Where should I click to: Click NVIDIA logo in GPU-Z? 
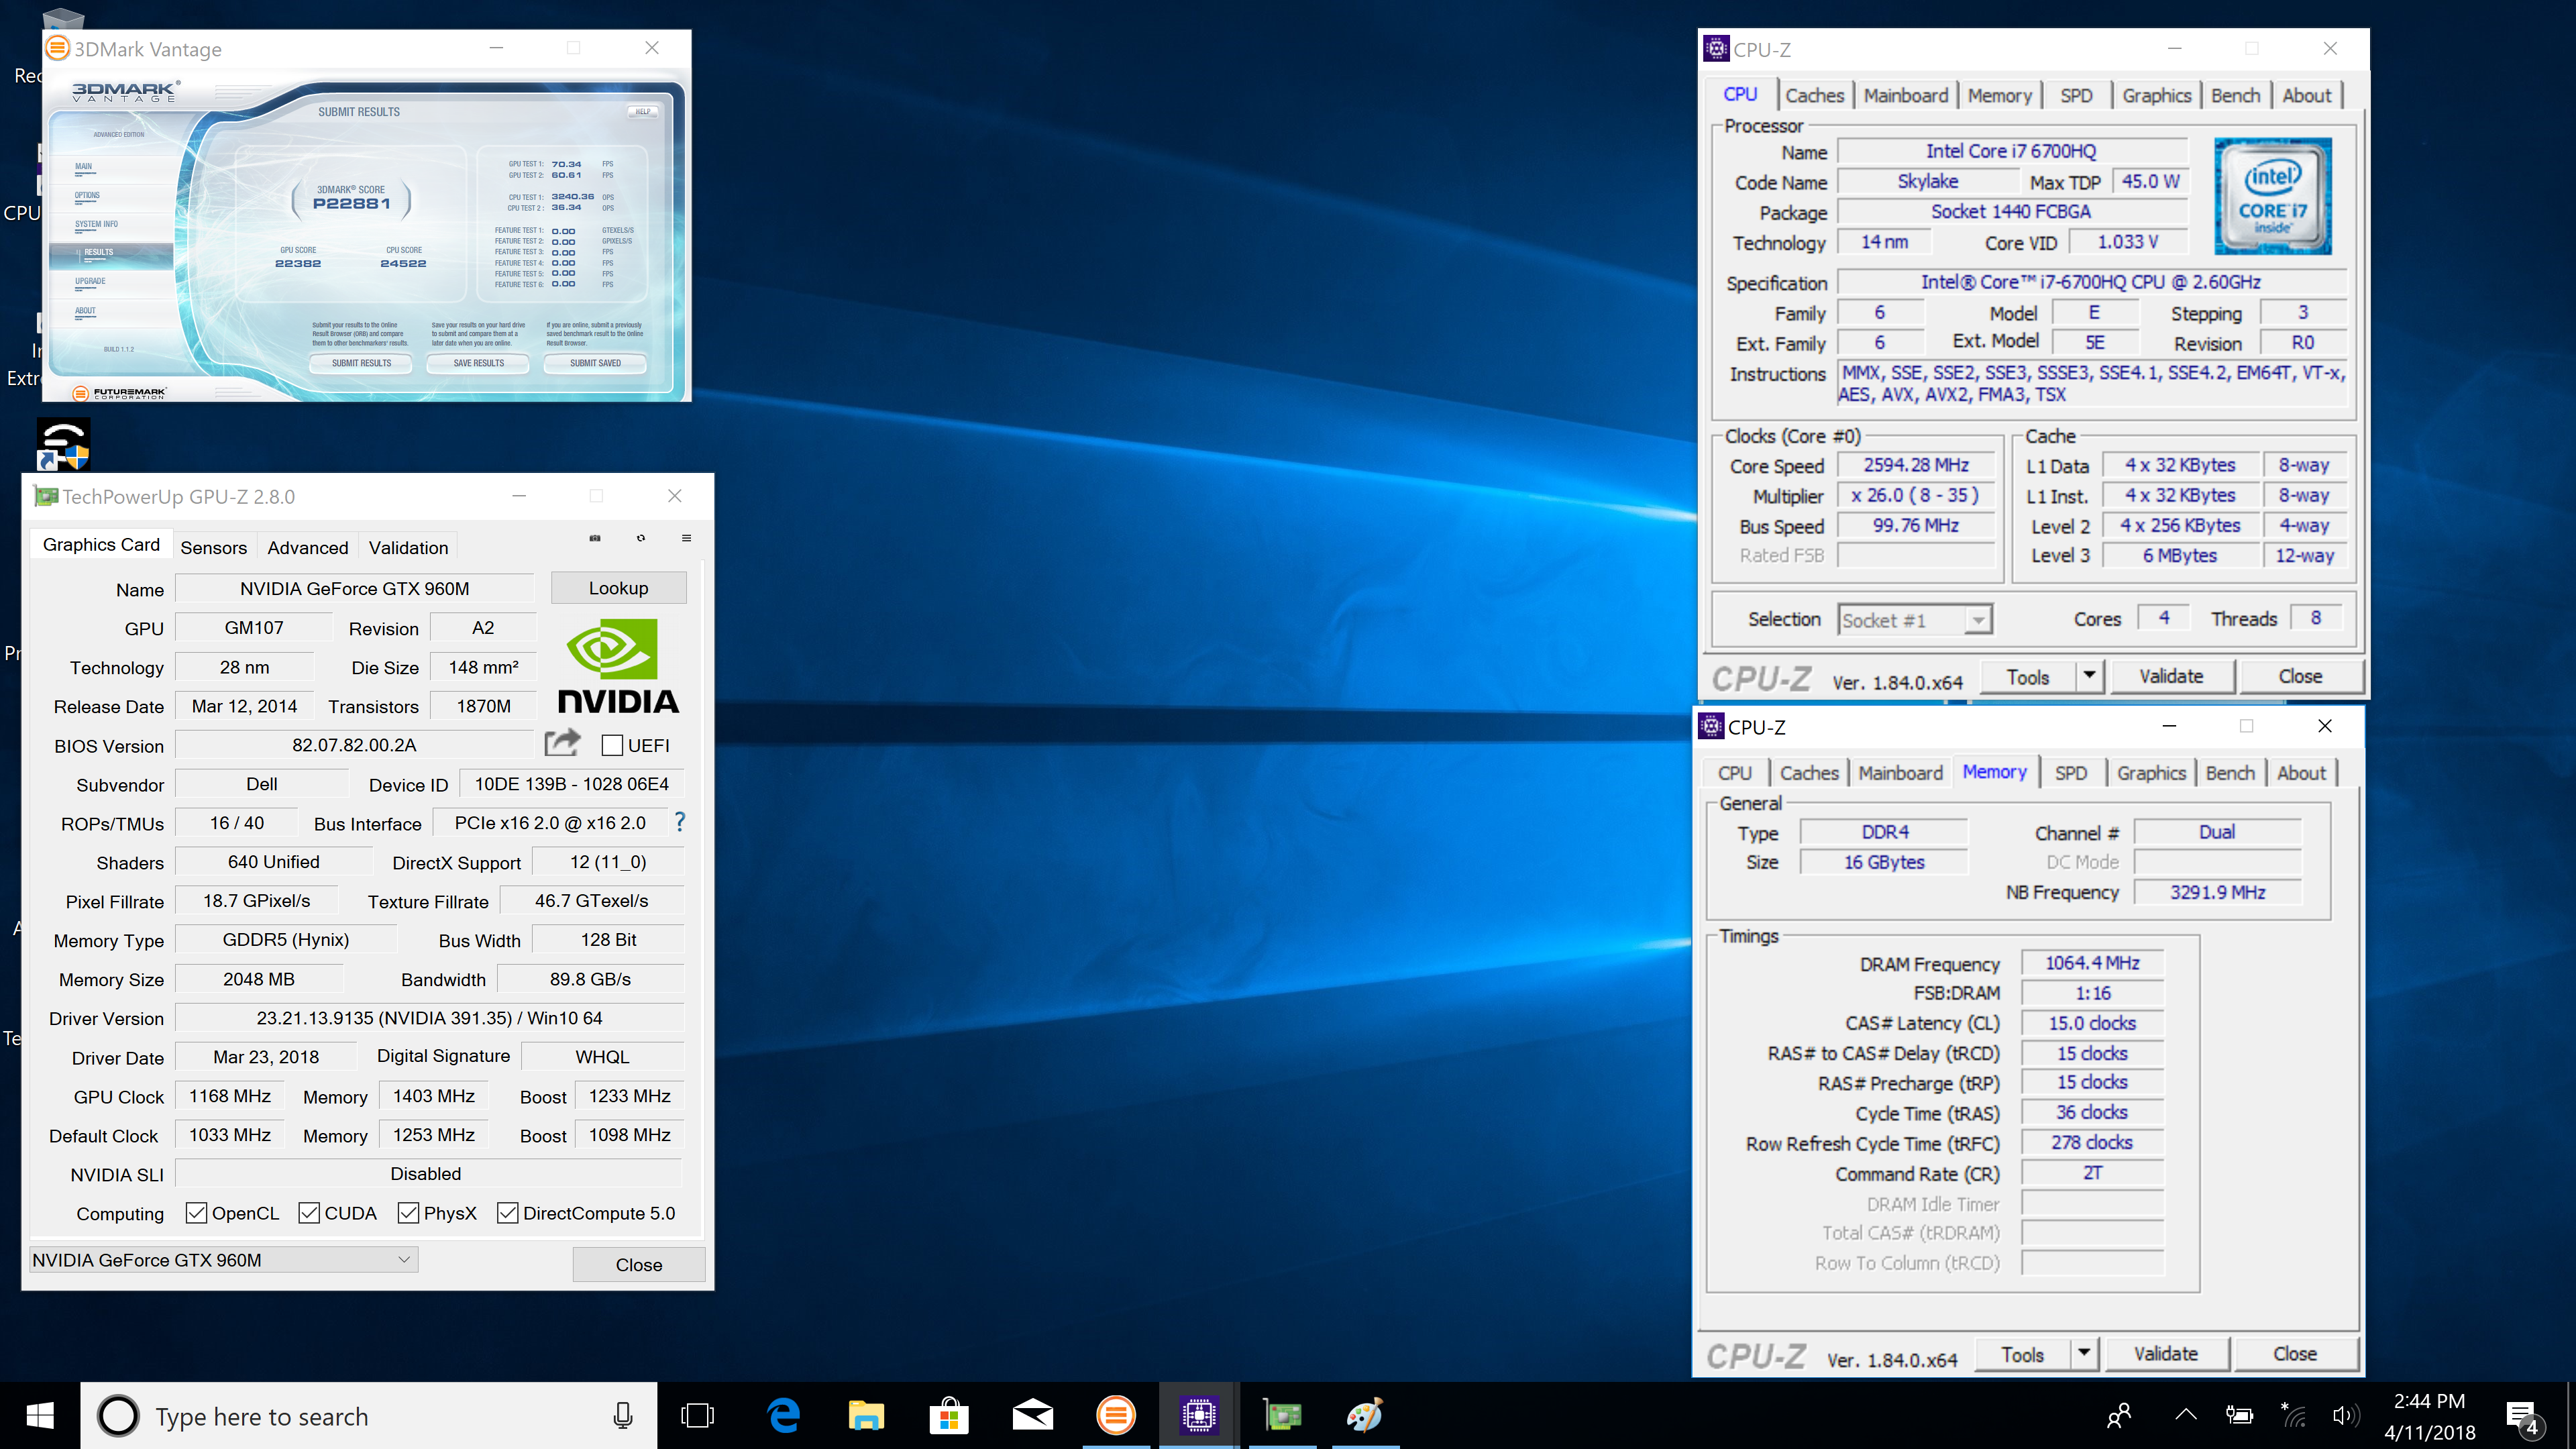(x=617, y=666)
